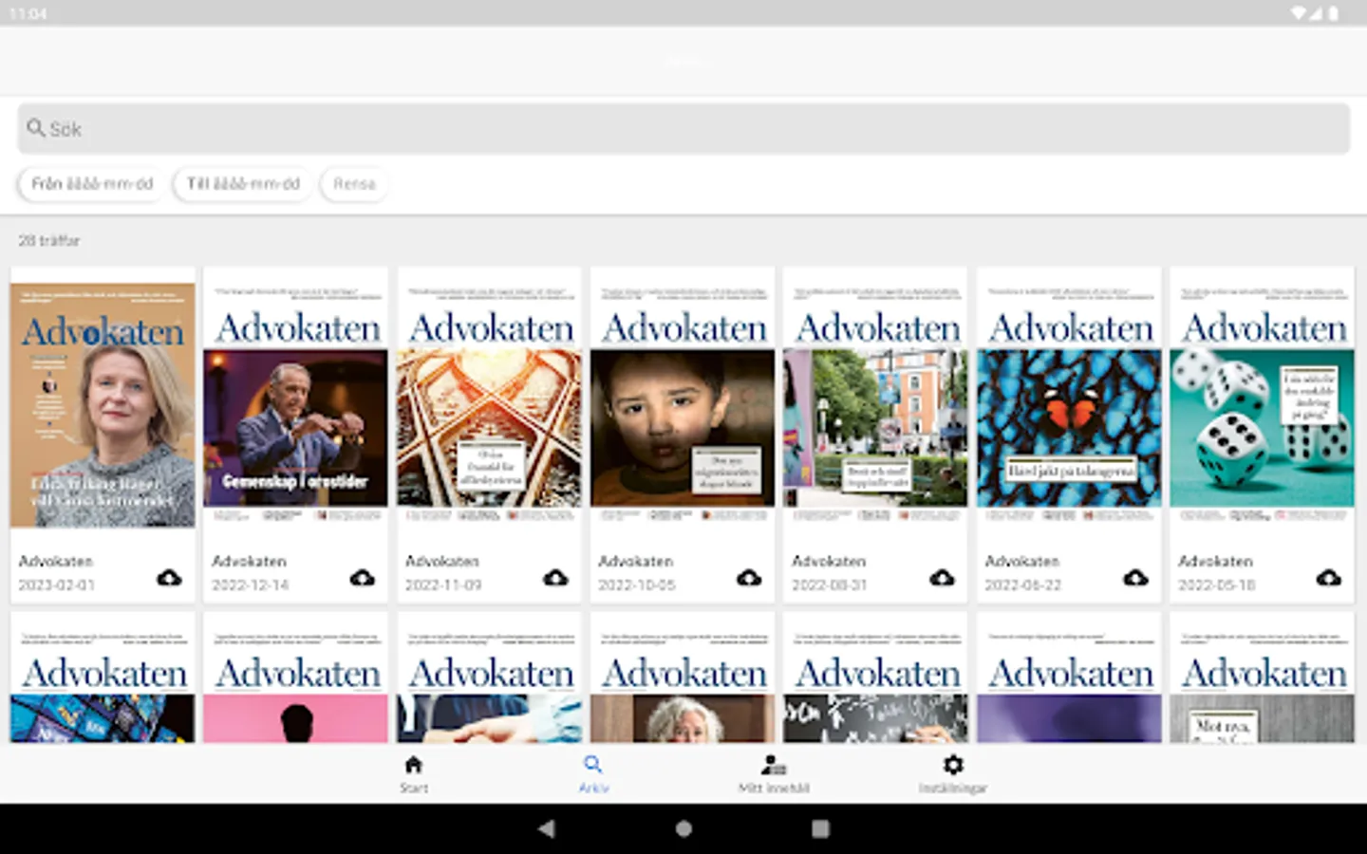
Task: Download the 2023-02-01 Advokaten issue
Action: click(169, 577)
